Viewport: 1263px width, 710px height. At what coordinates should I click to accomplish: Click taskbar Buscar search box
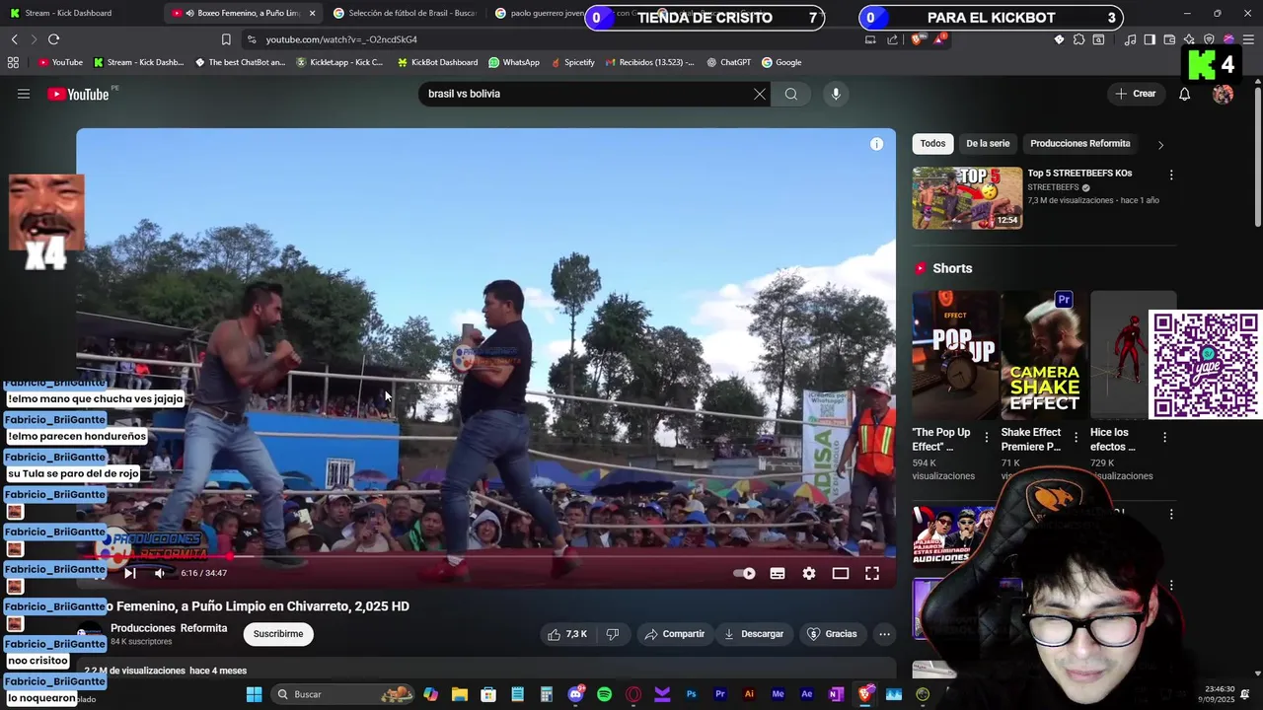pyautogui.click(x=341, y=694)
